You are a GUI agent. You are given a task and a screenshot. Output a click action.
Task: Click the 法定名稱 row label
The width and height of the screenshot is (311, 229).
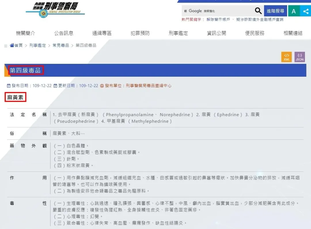point(28,115)
